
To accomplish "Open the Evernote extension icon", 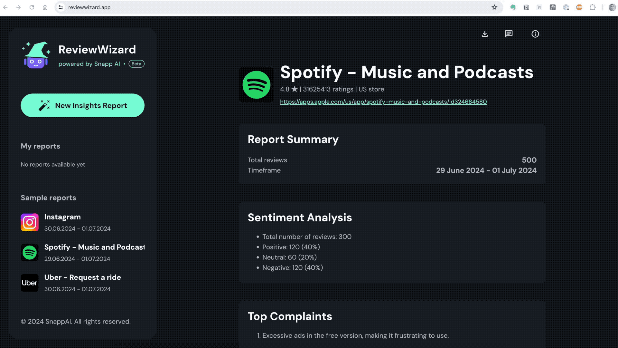I will pyautogui.click(x=513, y=7).
